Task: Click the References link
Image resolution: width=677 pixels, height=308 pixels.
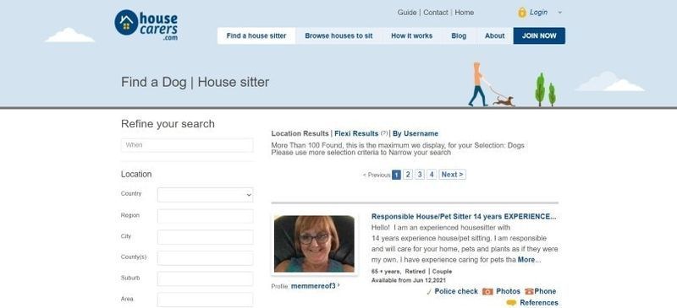Action: click(x=539, y=303)
